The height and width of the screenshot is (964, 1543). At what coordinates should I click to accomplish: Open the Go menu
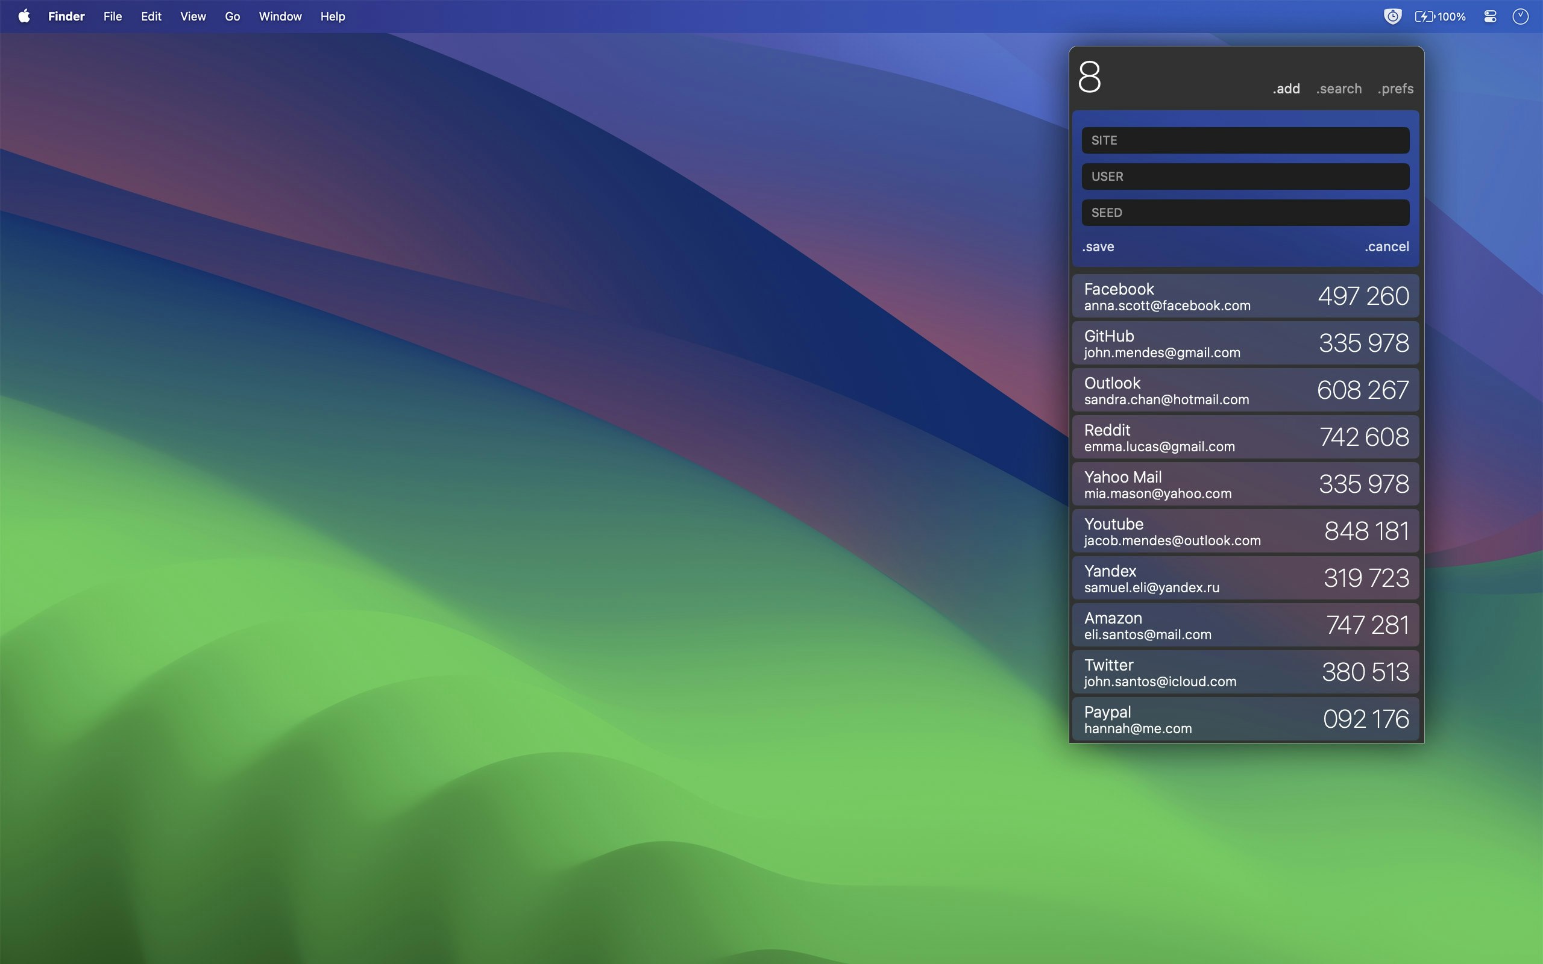(232, 17)
